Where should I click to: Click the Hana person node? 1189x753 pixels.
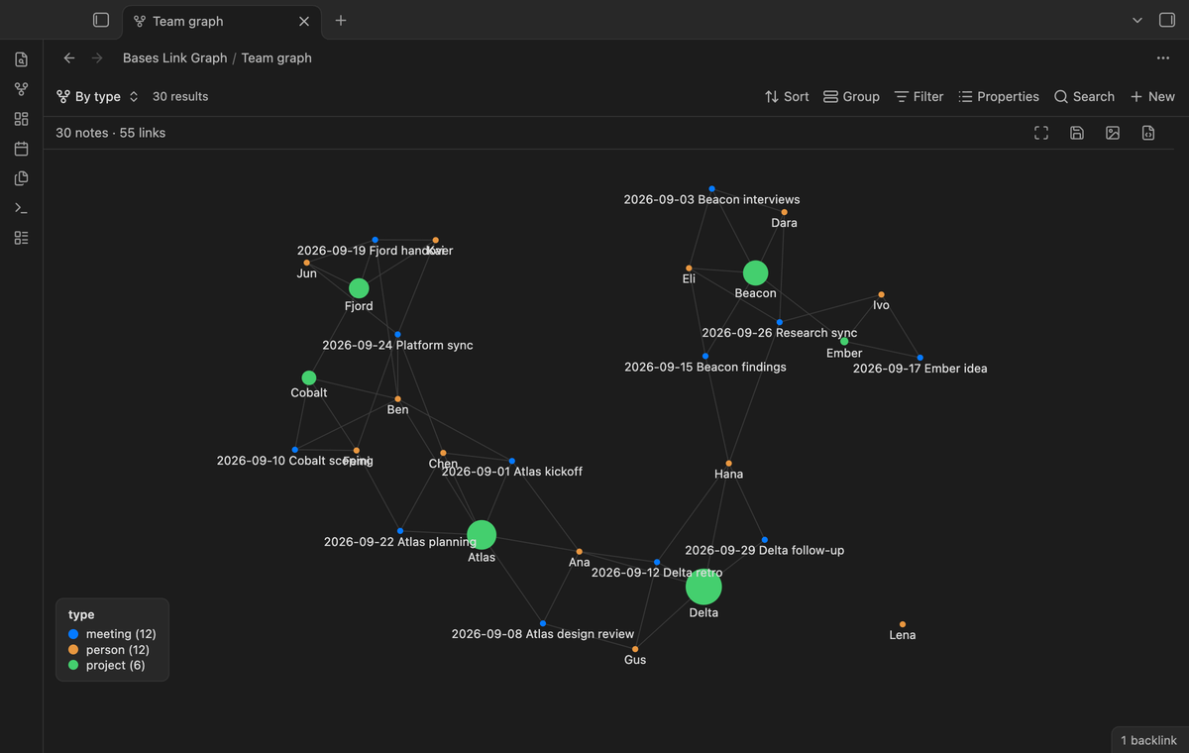[728, 464]
